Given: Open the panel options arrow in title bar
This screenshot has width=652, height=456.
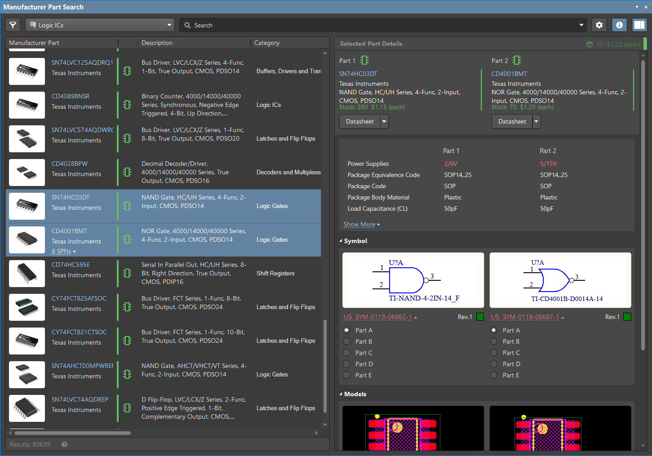Looking at the screenshot, I should [637, 7].
